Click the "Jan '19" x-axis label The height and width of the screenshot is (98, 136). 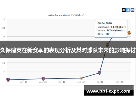click(x=81, y=82)
